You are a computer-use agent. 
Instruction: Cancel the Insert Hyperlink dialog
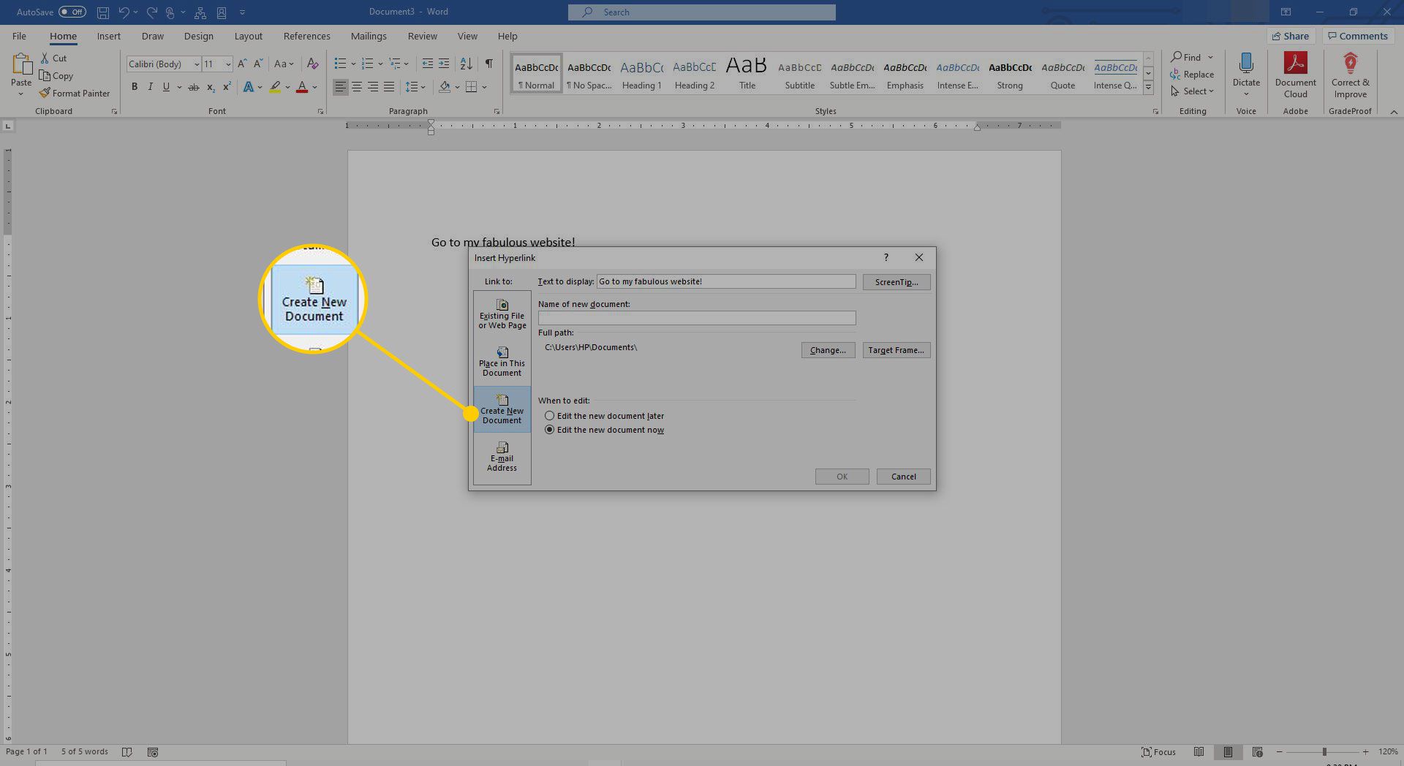click(x=903, y=477)
